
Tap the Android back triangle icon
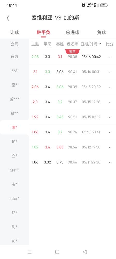coord(85,252)
